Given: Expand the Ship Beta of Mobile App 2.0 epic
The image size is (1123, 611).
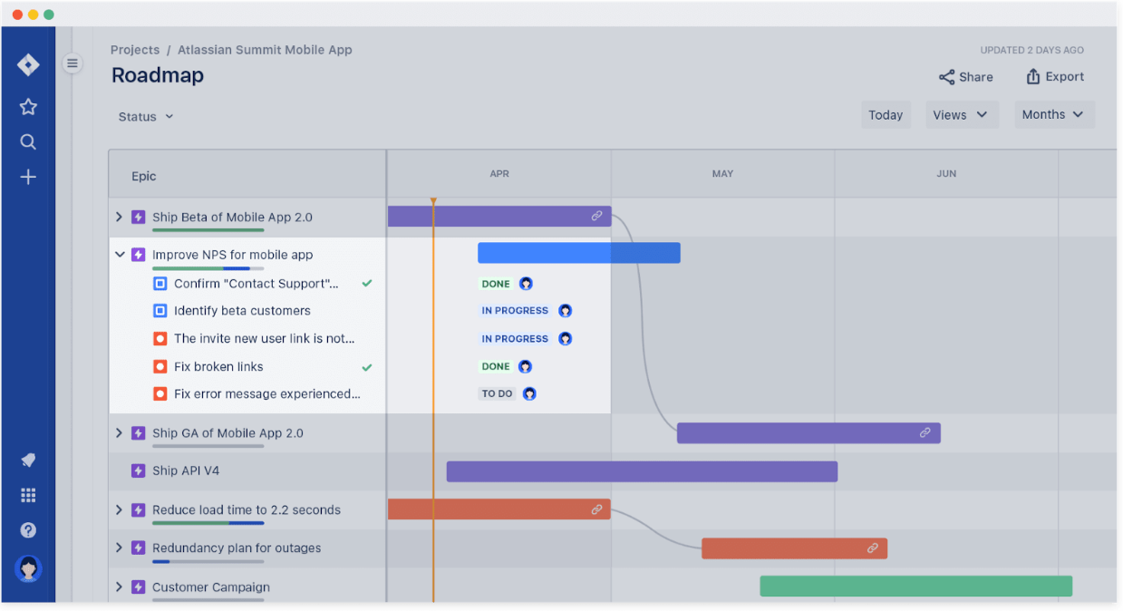Looking at the screenshot, I should pos(119,217).
